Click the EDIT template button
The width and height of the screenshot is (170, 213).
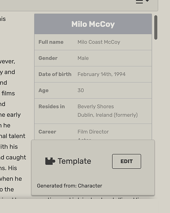click(126, 161)
